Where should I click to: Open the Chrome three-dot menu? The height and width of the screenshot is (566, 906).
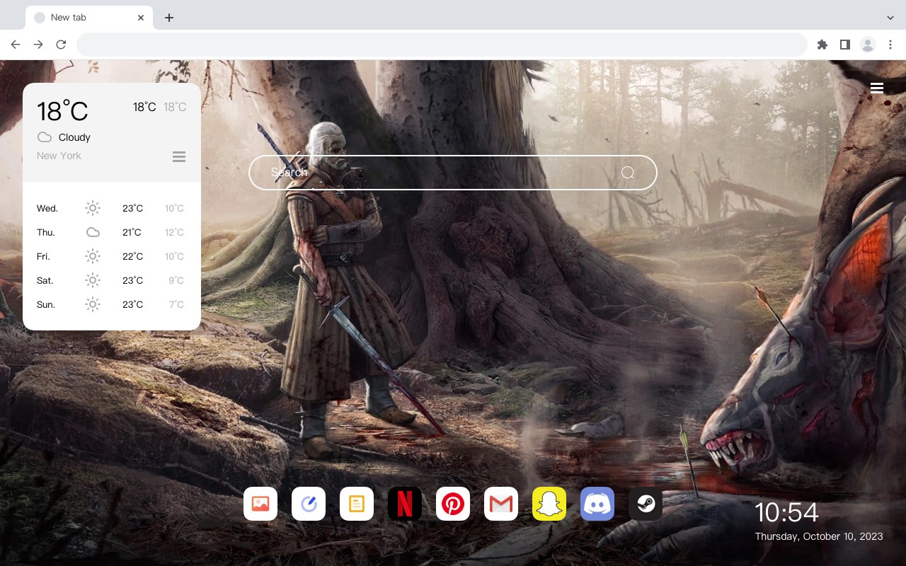[x=890, y=45]
